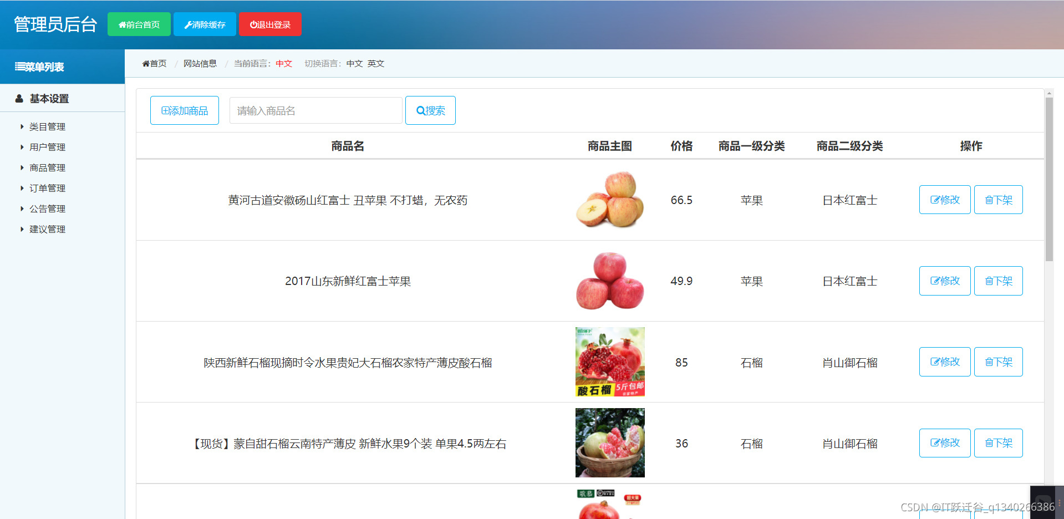The width and height of the screenshot is (1064, 519).
Task: Click the 酸石榴 pomegranate product image
Action: 610,362
